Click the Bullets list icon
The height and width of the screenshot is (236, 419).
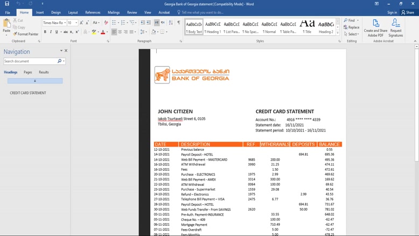(114, 23)
